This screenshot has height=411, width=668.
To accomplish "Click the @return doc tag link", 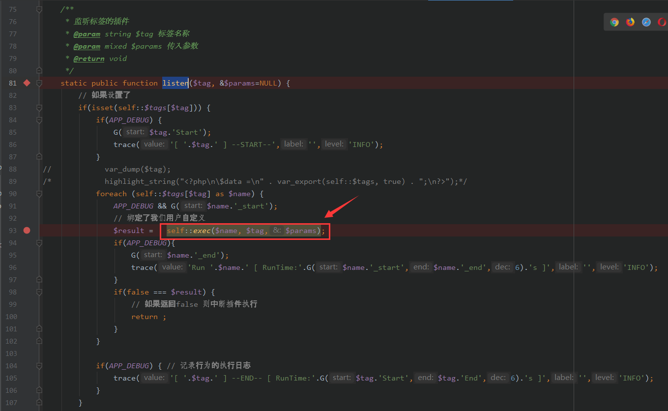I will tap(89, 59).
